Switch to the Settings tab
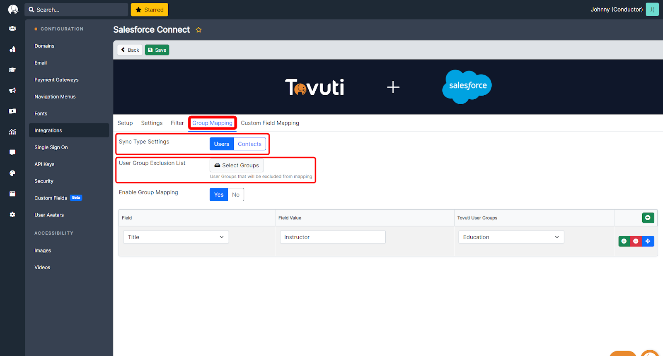 (152, 123)
